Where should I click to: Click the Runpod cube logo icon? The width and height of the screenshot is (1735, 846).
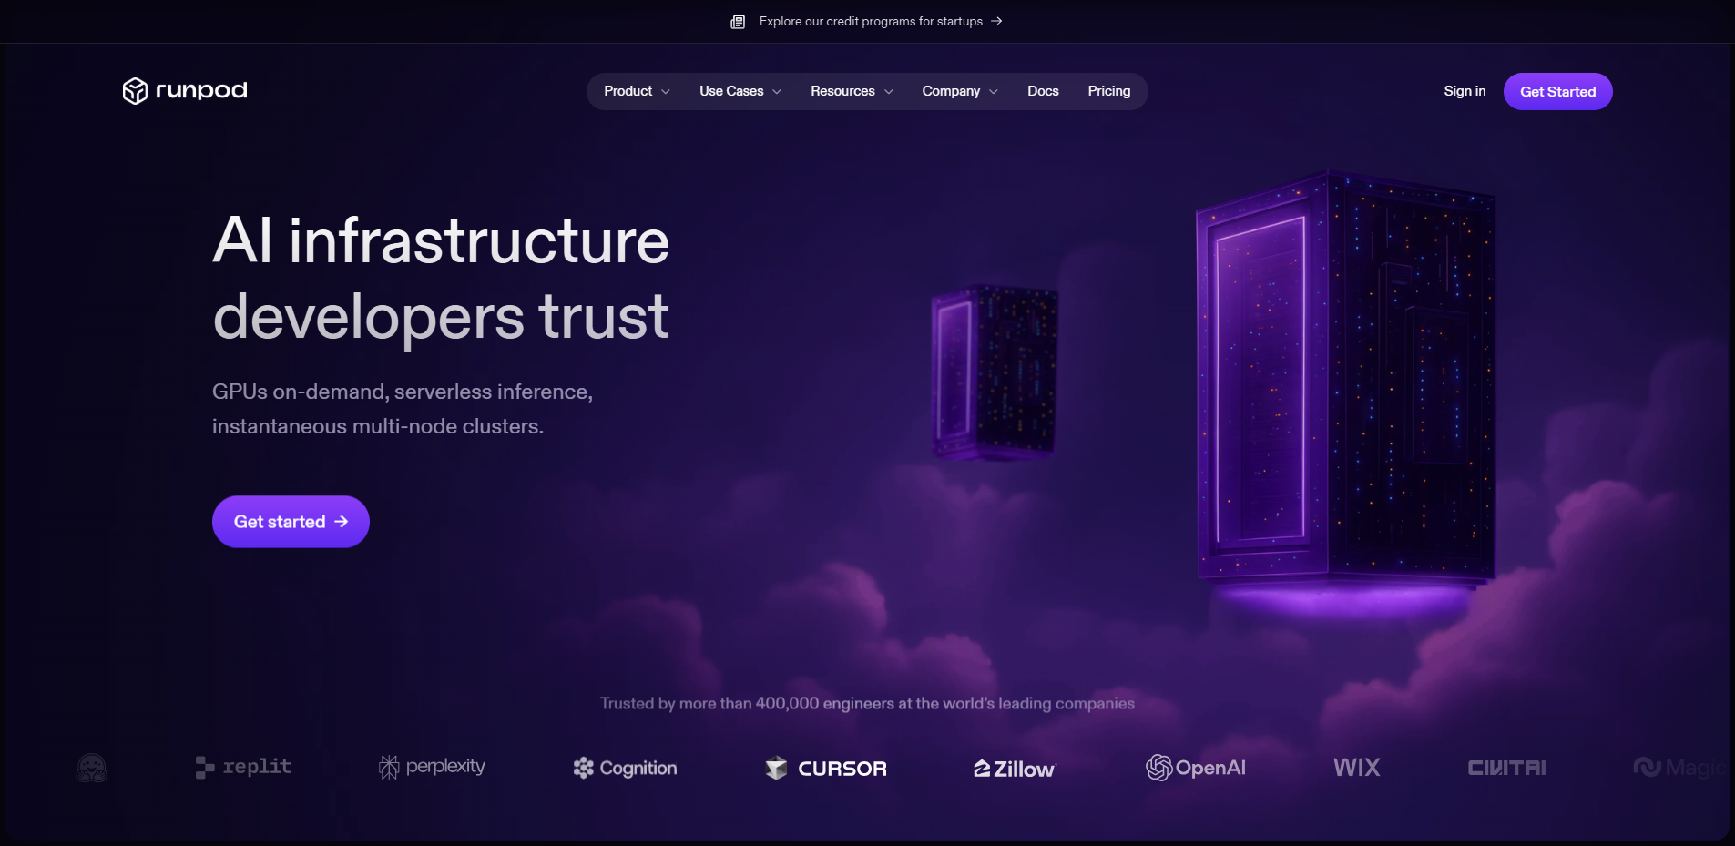click(x=135, y=91)
